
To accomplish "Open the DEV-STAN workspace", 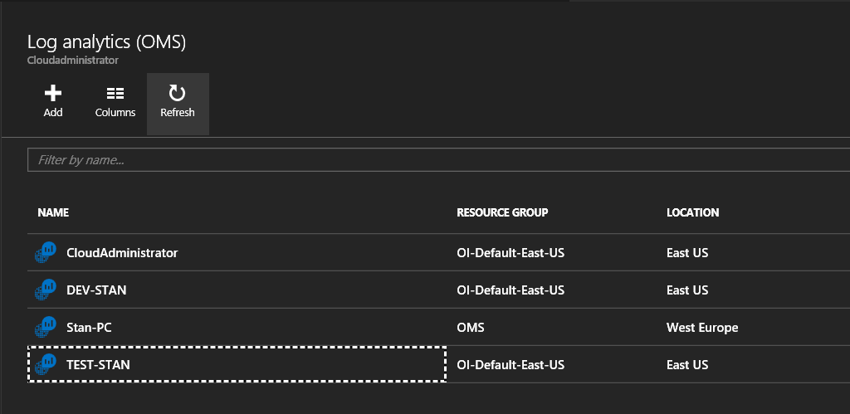I will [x=96, y=290].
